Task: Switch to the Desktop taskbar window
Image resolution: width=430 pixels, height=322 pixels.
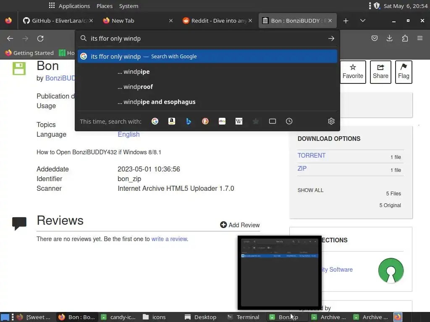Action: [200, 317]
